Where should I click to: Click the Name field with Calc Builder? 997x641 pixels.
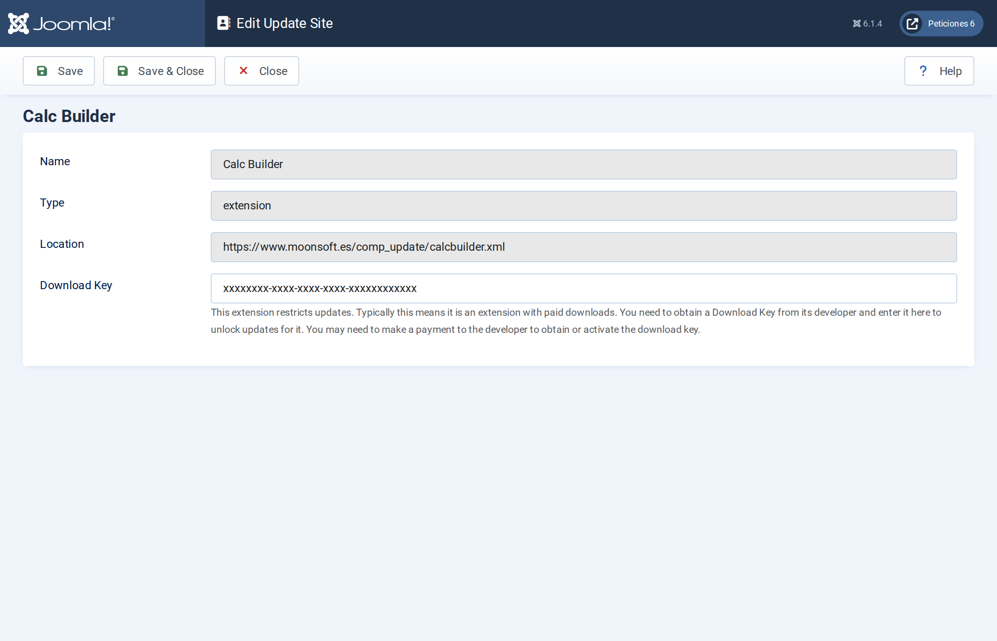pyautogui.click(x=583, y=164)
